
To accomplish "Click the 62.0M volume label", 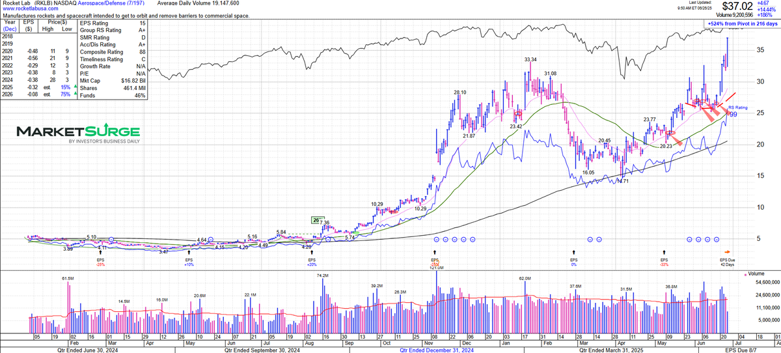I will [x=526, y=278].
